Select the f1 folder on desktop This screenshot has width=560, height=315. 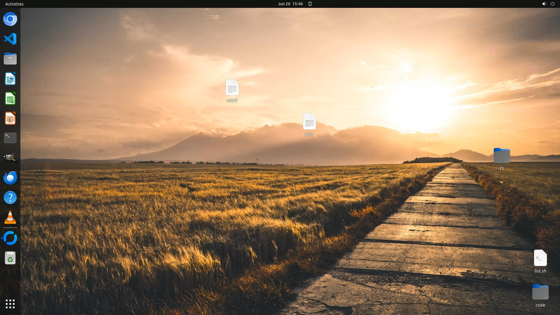pos(502,156)
